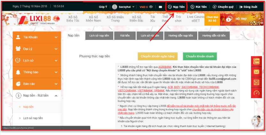Open the support agent chat avatar
The image size is (266, 135).
coord(257,121)
